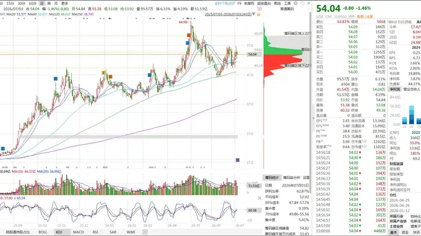Expand the date range dropdown arrow
421x236 pixels.
click(x=254, y=14)
